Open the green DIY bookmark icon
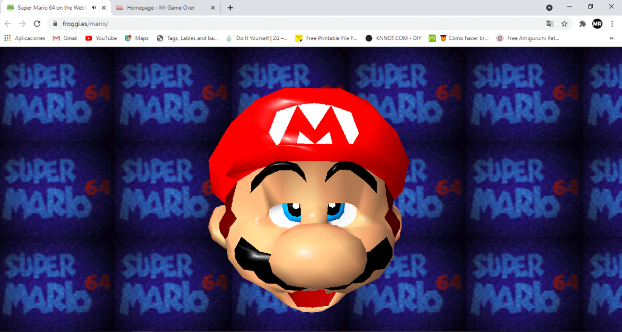The width and height of the screenshot is (622, 332). pyautogui.click(x=432, y=38)
